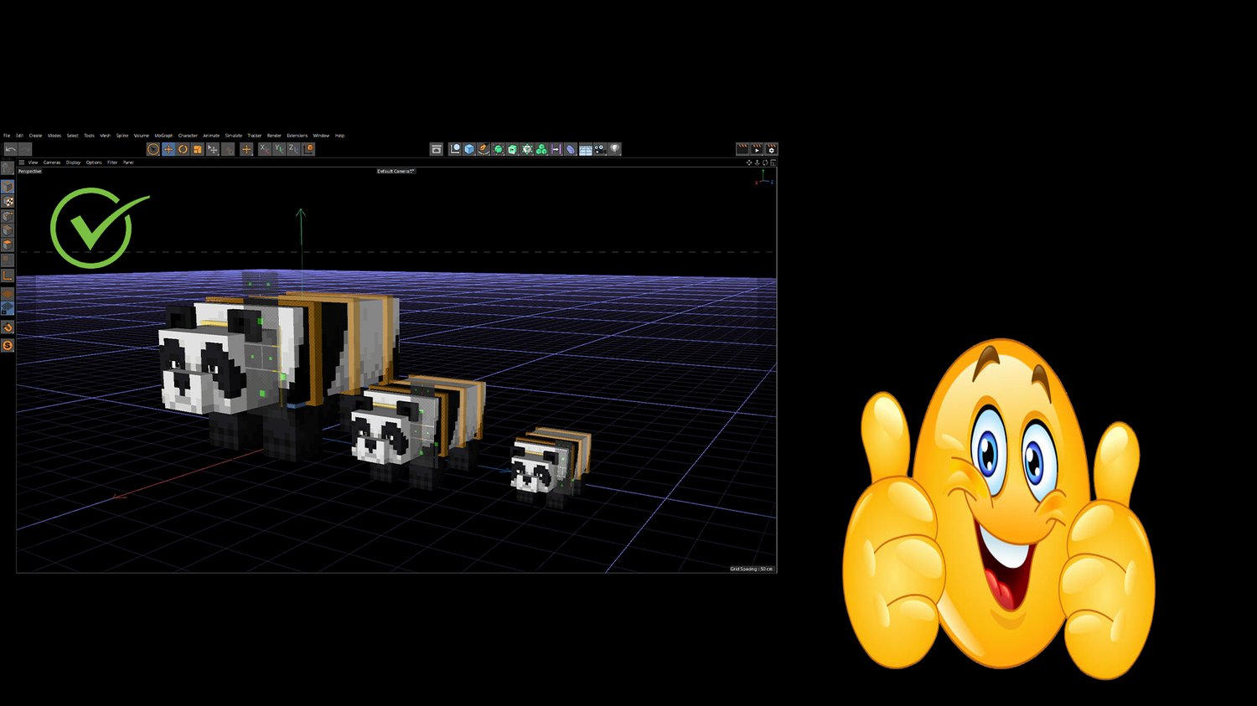
Task: Open the Tools menu
Action: [89, 136]
